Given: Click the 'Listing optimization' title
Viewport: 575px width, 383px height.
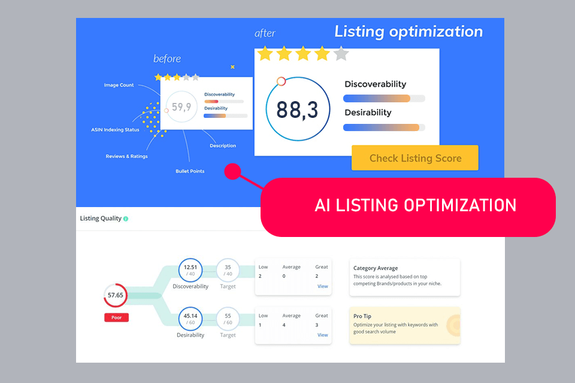Looking at the screenshot, I should 408,32.
